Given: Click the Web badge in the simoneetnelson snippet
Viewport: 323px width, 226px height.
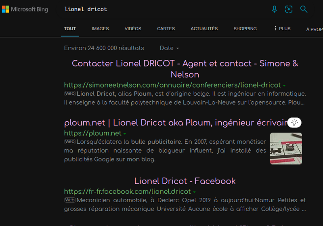Looking at the screenshot, I should pos(70,94).
